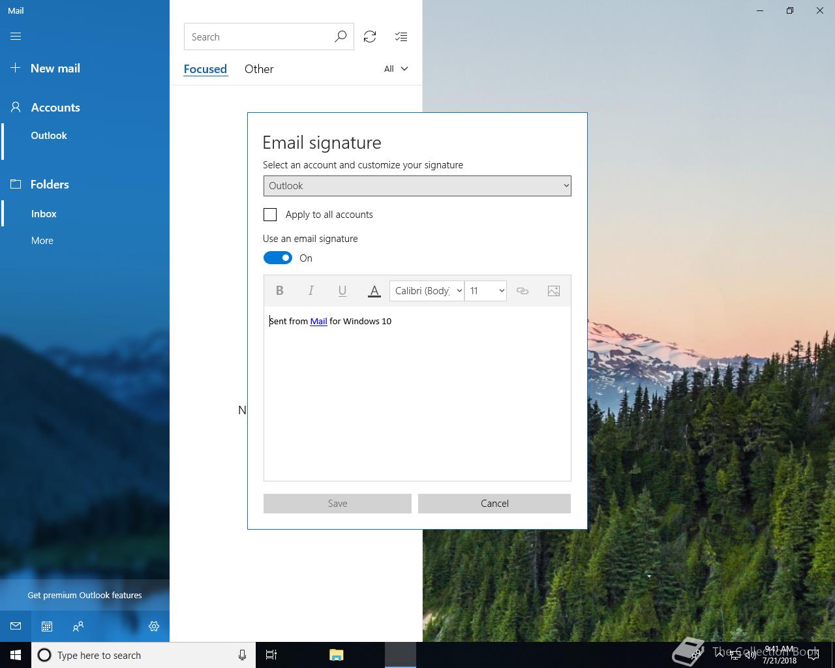The width and height of the screenshot is (835, 668).
Task: Open the Accounts section
Action: pyautogui.click(x=45, y=108)
